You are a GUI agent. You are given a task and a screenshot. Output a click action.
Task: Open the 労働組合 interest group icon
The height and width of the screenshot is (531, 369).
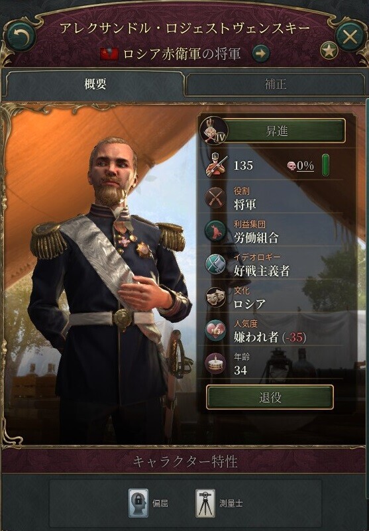coord(216,231)
